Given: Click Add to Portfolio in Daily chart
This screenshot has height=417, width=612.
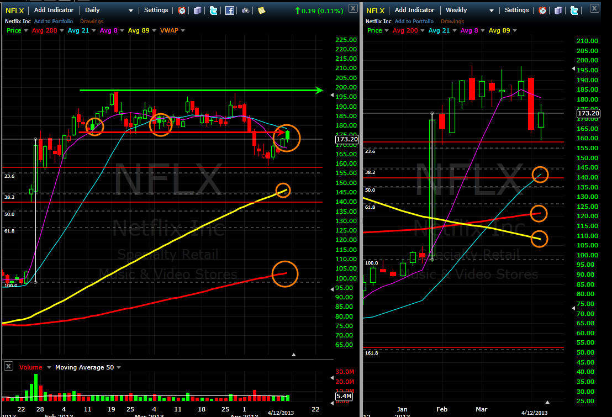Looking at the screenshot, I should [x=54, y=22].
